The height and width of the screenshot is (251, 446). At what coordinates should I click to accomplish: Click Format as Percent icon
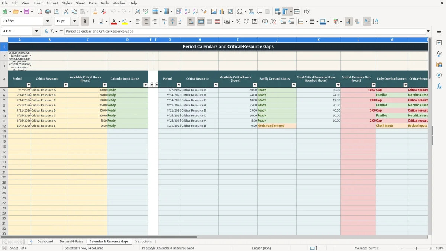click(x=238, y=22)
